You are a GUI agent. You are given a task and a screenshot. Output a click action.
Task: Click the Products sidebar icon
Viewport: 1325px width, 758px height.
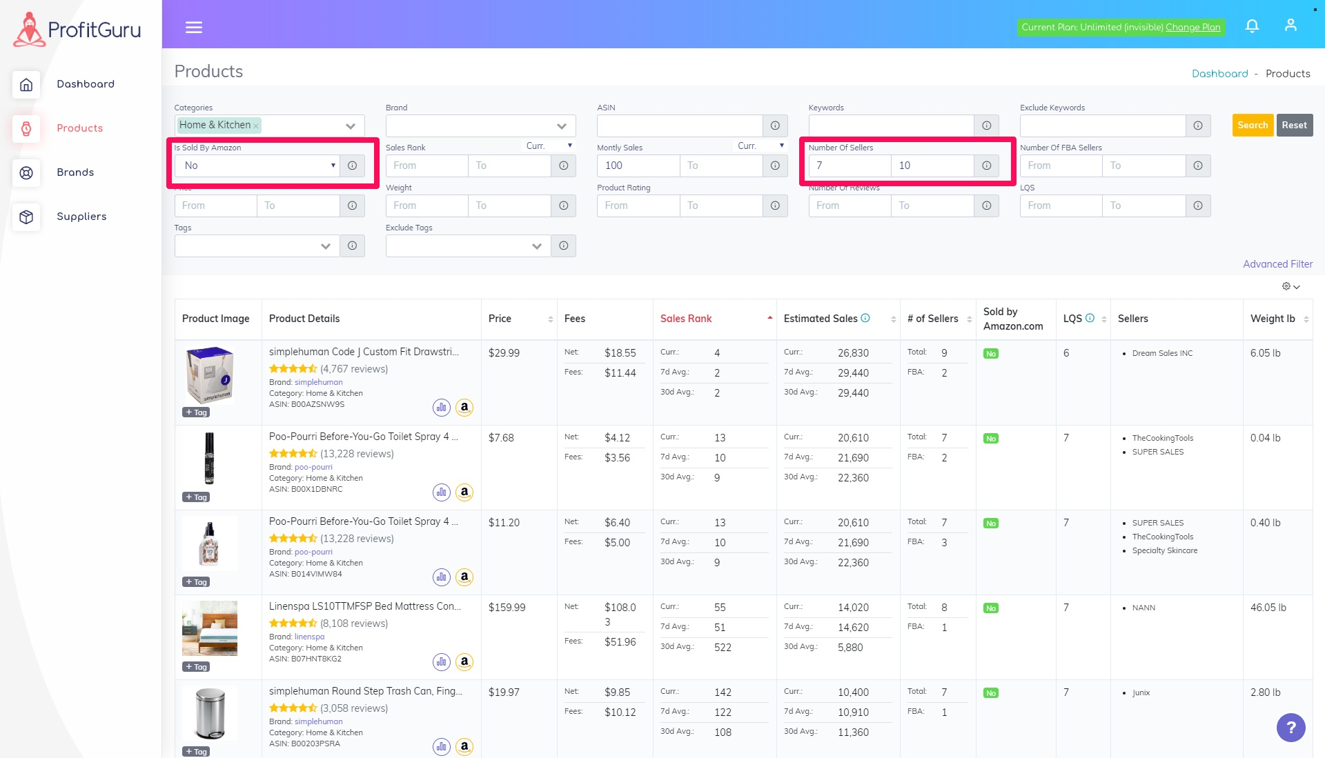[26, 128]
